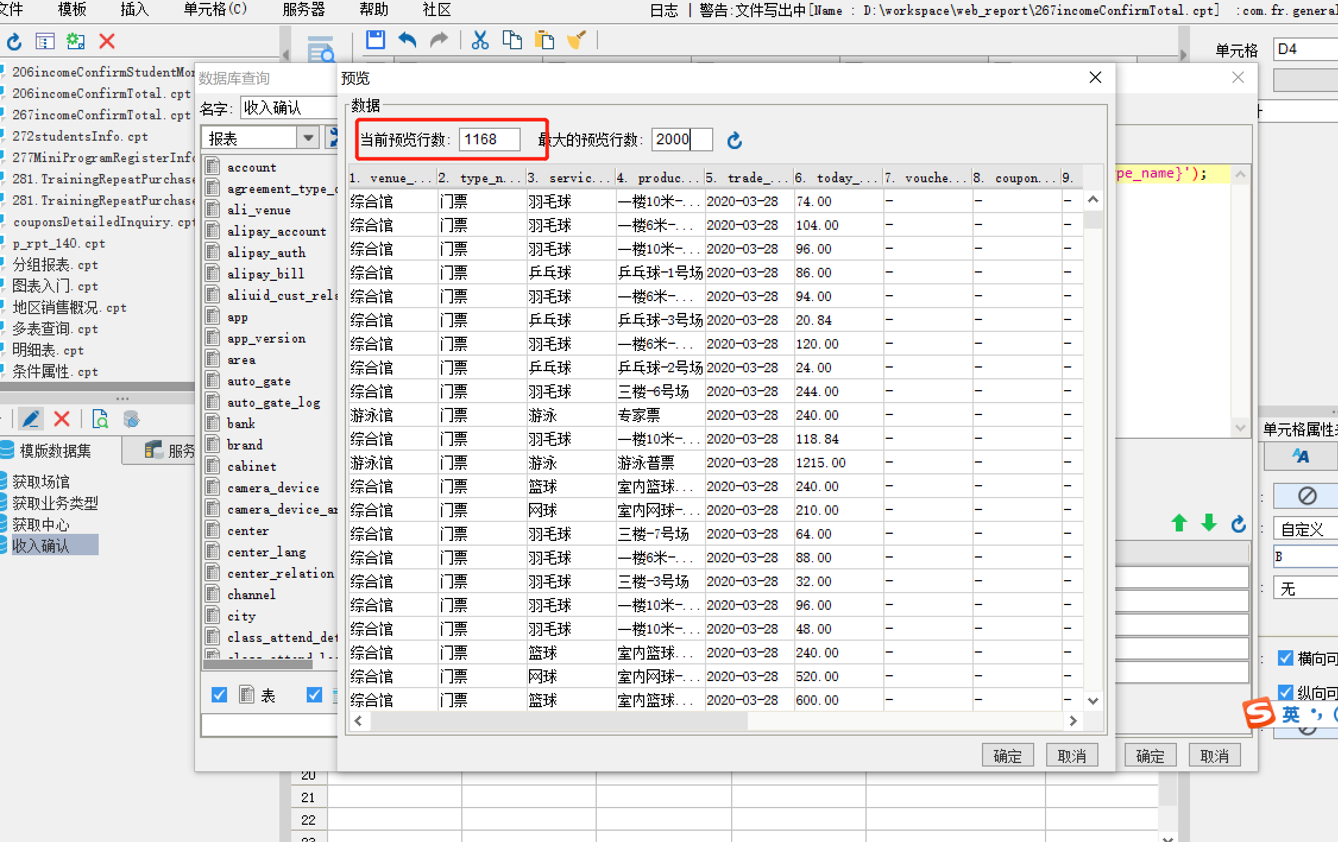Click 确定 in database query dialog
The image size is (1338, 842).
pyautogui.click(x=1150, y=755)
